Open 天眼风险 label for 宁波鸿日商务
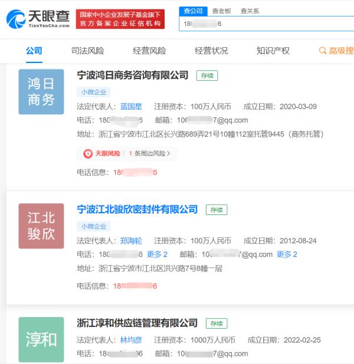The image size is (354, 364). tap(107, 154)
